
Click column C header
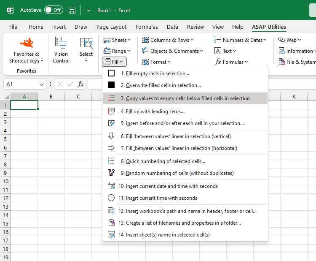[78, 97]
